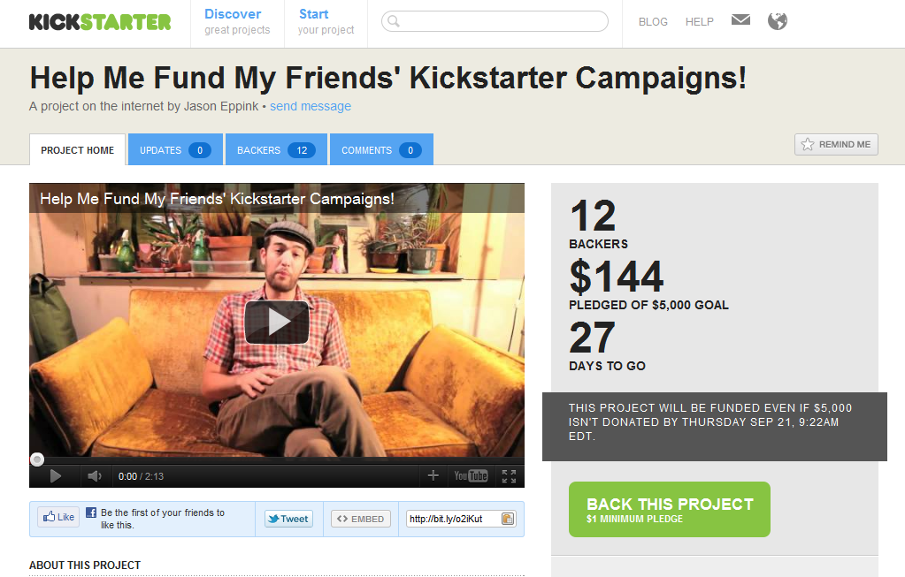Viewport: 905px width, 577px height.
Task: Open the messages envelope icon
Action: click(740, 20)
